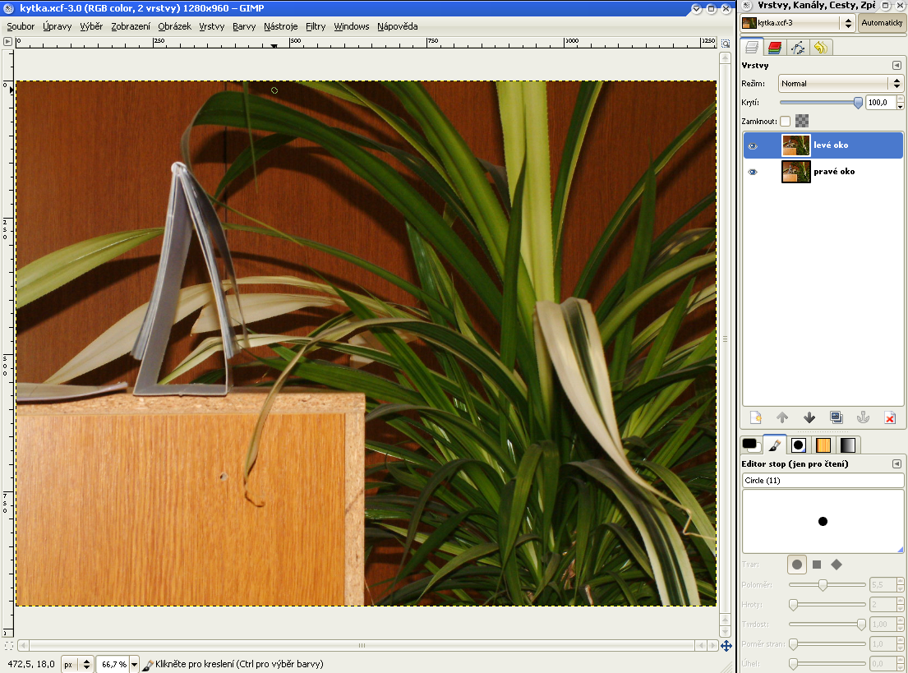Open the Barvy menu
The height and width of the screenshot is (673, 908).
coord(244,26)
